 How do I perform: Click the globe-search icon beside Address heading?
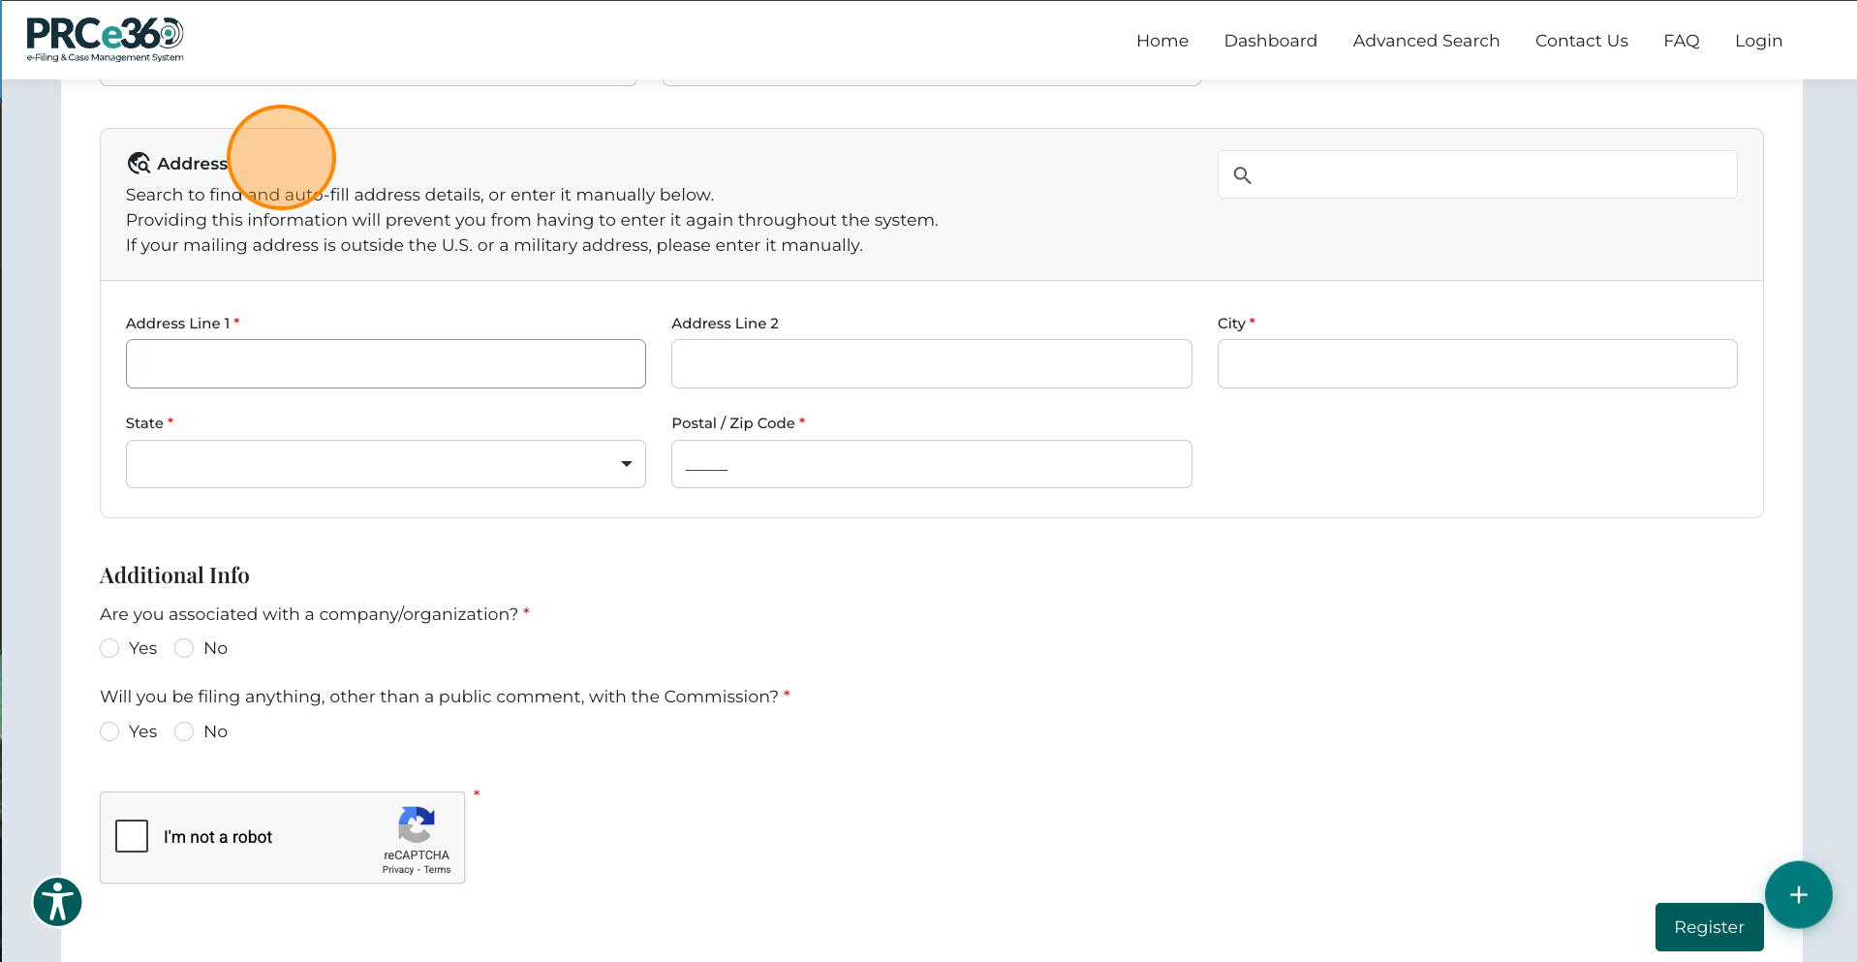pyautogui.click(x=139, y=163)
